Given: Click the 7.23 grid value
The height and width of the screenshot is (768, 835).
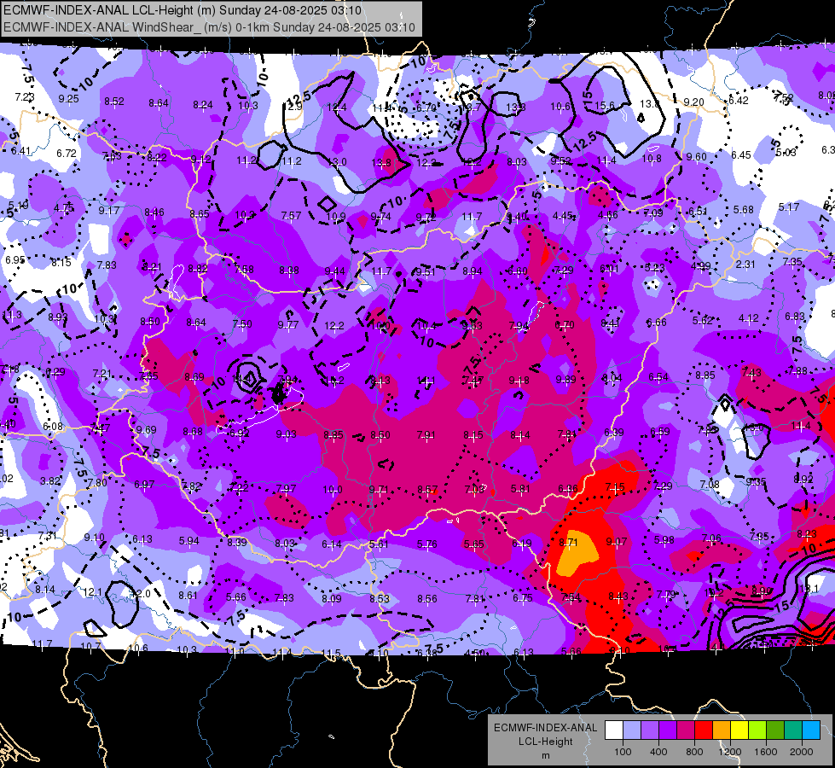Looking at the screenshot, I should 25,97.
